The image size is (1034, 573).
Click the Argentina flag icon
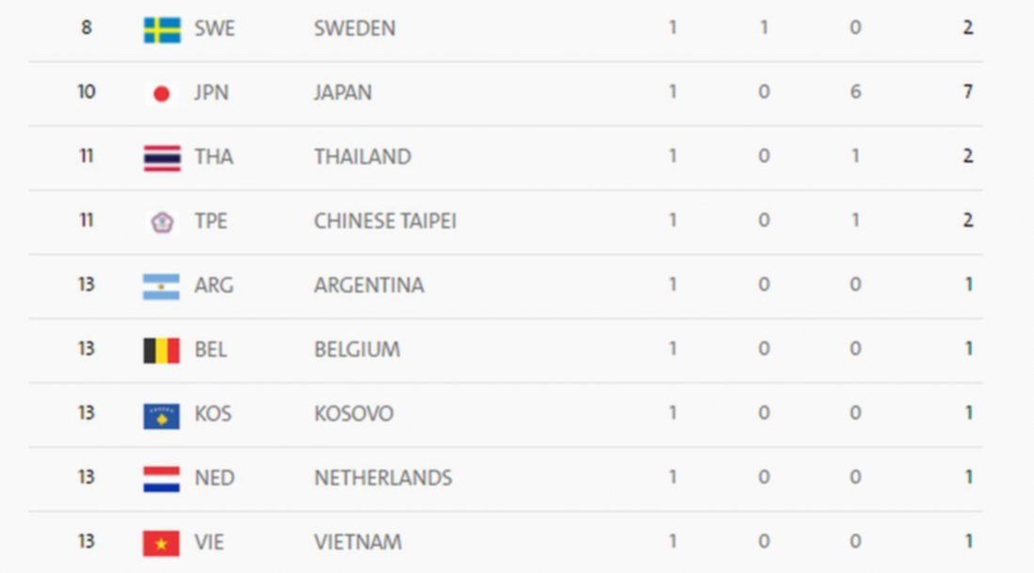[162, 286]
